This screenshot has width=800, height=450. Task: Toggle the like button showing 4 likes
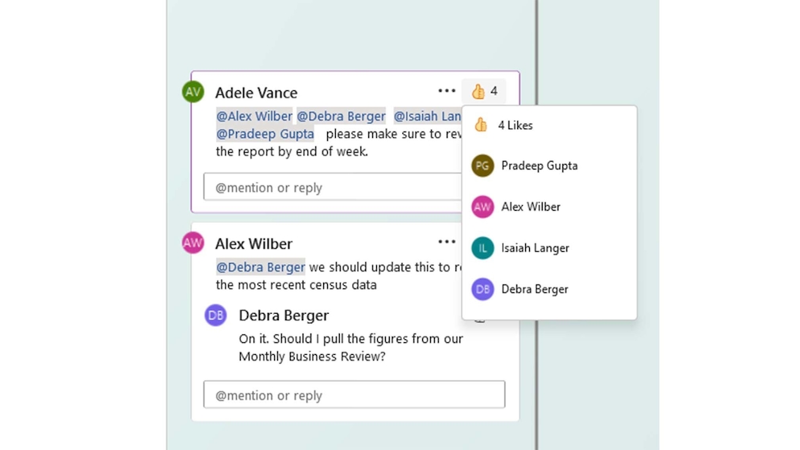pyautogui.click(x=484, y=91)
